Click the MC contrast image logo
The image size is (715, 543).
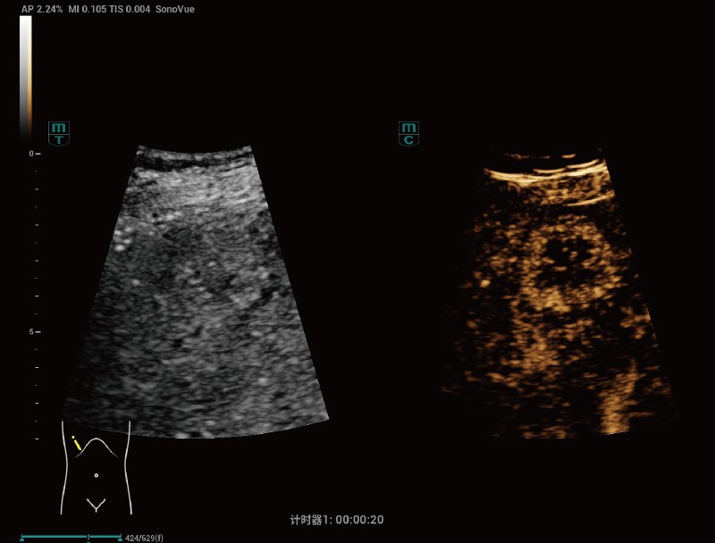[x=408, y=134]
